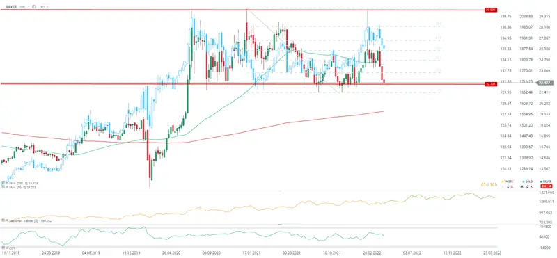The width and height of the screenshot is (557, 258).
Task: Remove the SMA 200 indicator
Action: [7, 183]
